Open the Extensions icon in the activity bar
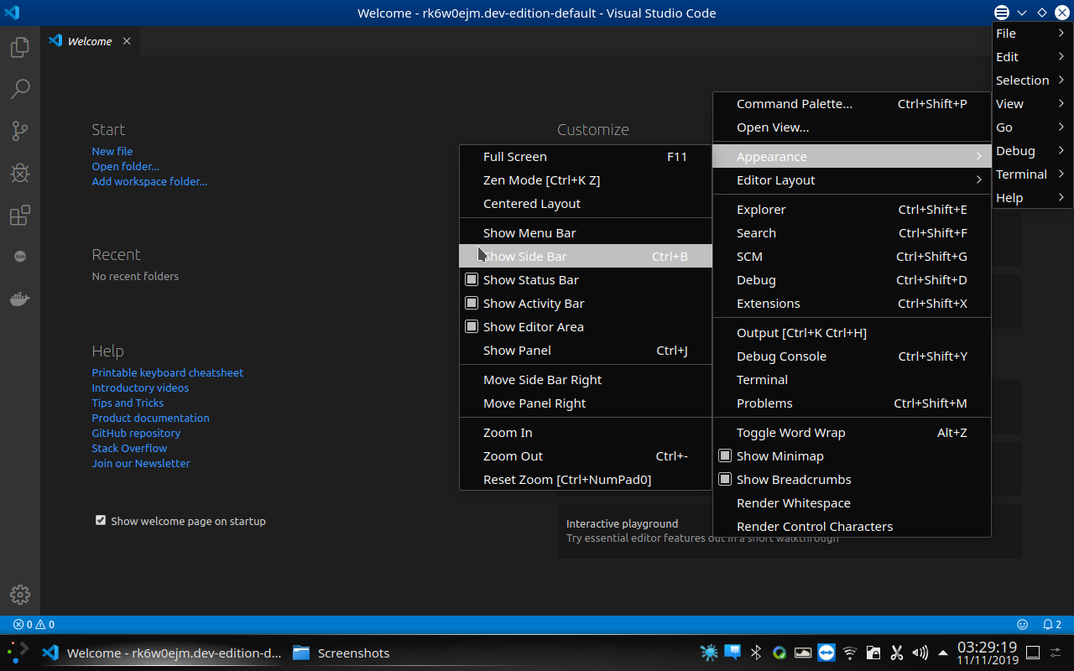Viewport: 1074px width, 671px height. click(18, 215)
